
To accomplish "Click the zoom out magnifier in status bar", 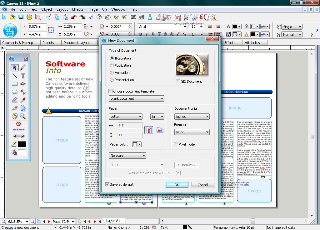I will (x=3, y=222).
